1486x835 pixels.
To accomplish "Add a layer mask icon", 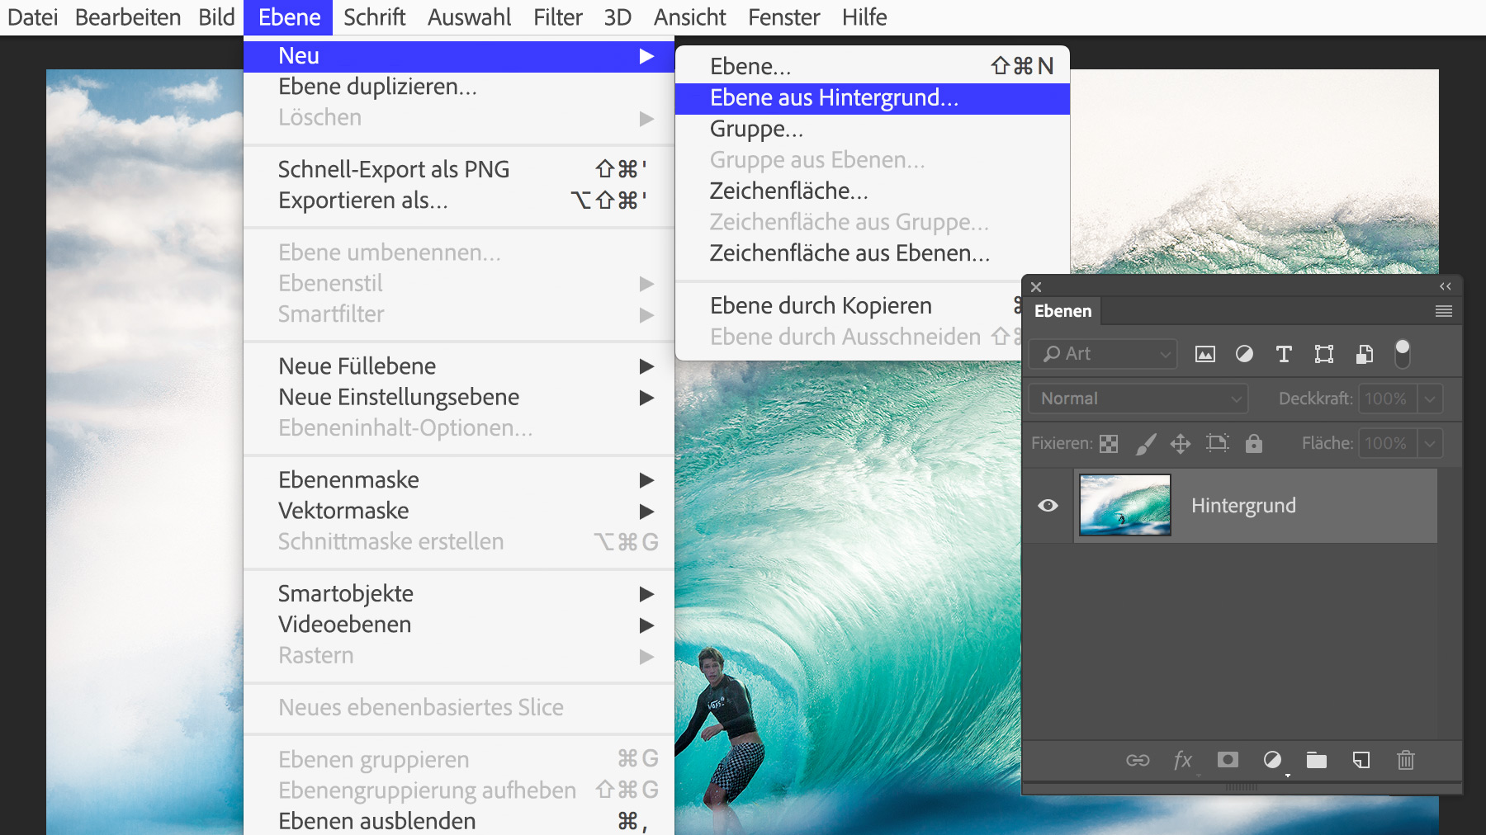I will pyautogui.click(x=1228, y=760).
